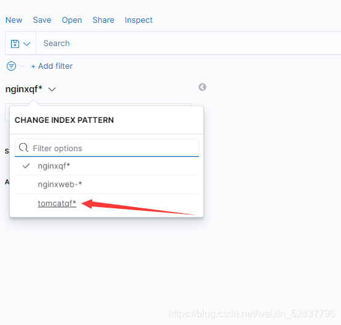Open the New menu item
The image size is (341, 325).
14,20
